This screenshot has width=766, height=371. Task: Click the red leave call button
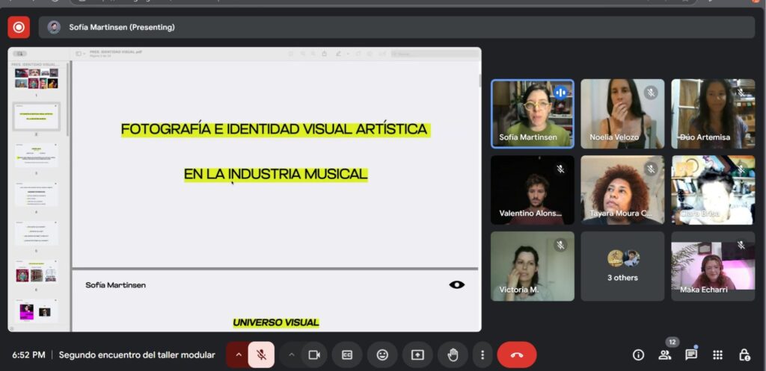point(516,355)
